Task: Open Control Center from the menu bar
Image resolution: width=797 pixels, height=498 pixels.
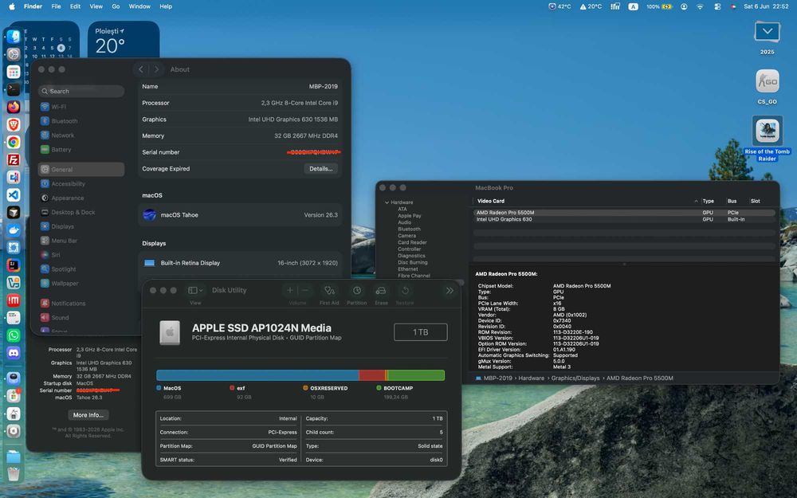Action: click(717, 6)
